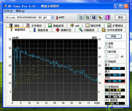Click the 44℃ temperature reading
This screenshot has width=132, height=111.
62,18
